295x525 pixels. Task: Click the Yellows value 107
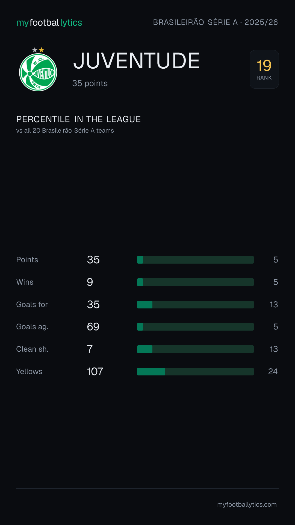[95, 372]
